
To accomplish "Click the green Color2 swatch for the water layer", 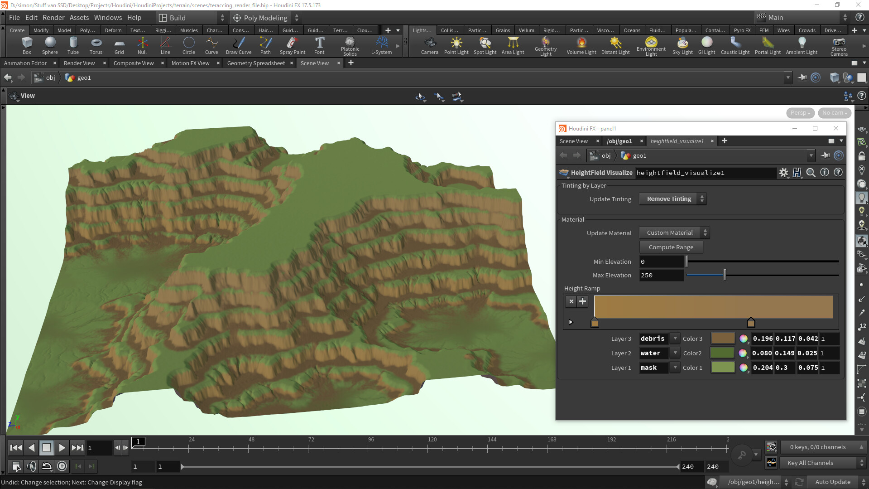I will click(x=722, y=353).
